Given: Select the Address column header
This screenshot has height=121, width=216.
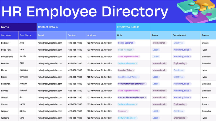Looking at the screenshot, I should tap(101, 35).
